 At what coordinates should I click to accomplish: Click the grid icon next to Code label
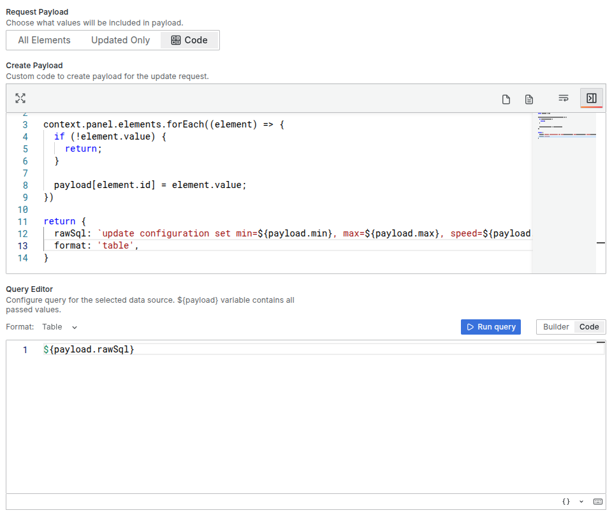click(x=177, y=40)
